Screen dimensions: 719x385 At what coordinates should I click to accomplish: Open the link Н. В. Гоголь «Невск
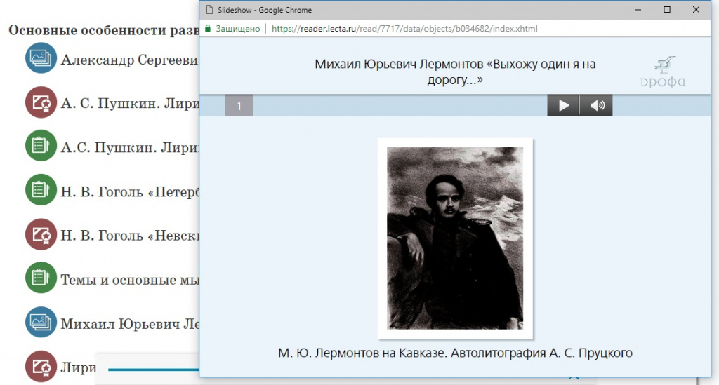[x=130, y=236]
